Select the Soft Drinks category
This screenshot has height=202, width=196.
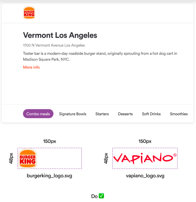click(151, 114)
